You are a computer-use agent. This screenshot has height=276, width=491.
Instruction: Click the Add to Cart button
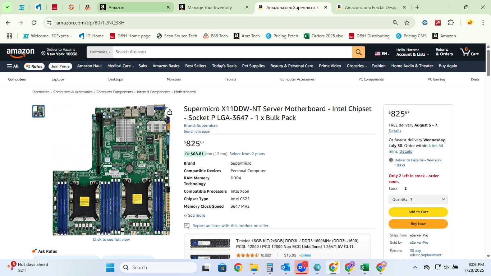click(418, 212)
